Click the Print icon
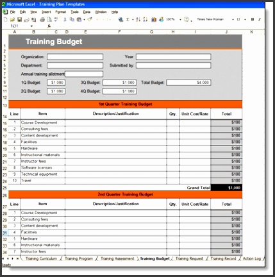Viewport: 275px width, 277px height. [42, 20]
